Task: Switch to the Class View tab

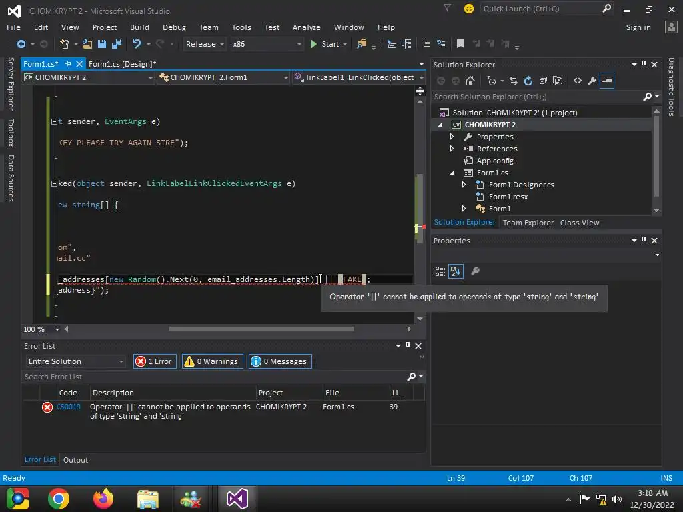Action: pos(580,223)
